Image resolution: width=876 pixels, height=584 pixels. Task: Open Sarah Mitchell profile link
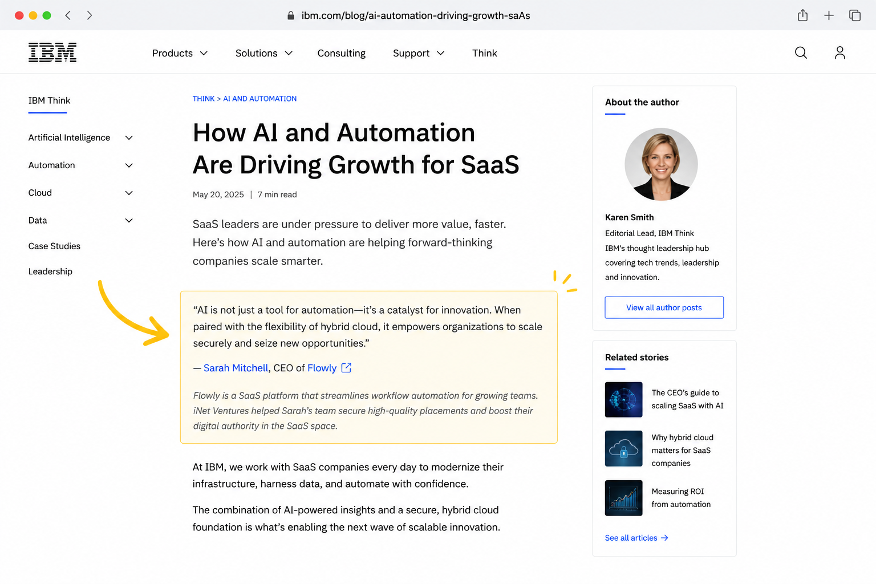pos(236,368)
